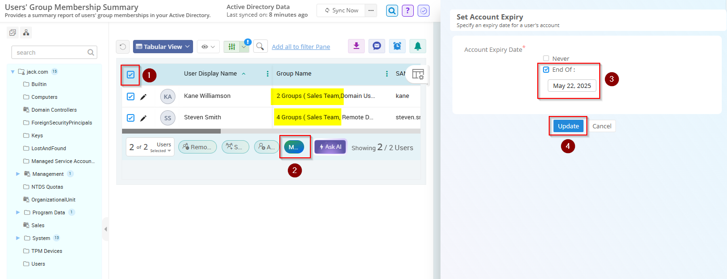Open the eye visibility dropdown
This screenshot has height=279, width=727.
(x=208, y=46)
